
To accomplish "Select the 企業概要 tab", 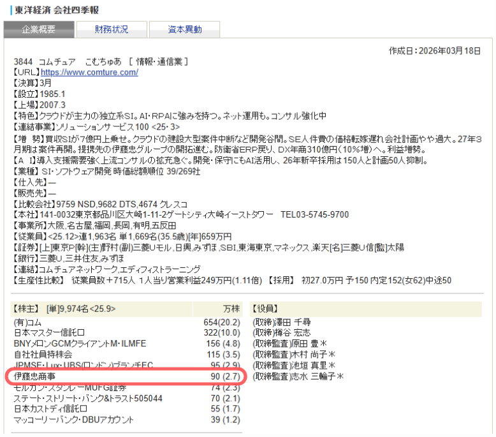I will 38,29.
